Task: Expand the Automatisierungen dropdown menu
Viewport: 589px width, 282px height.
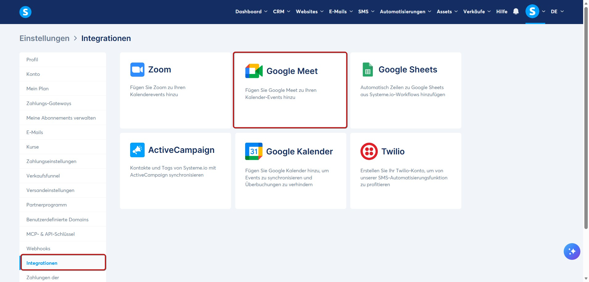Action: [406, 12]
